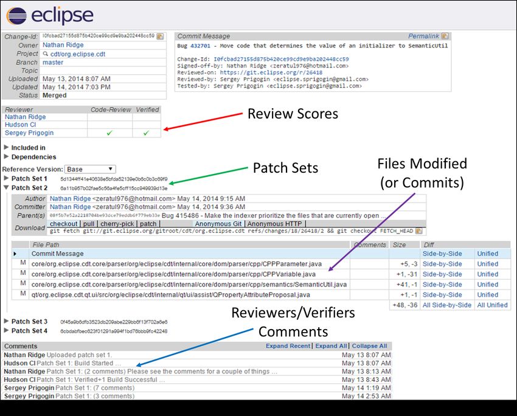Expand the Included in section
Image resolution: width=517 pixels, height=416 pixels.
pyautogui.click(x=6, y=147)
